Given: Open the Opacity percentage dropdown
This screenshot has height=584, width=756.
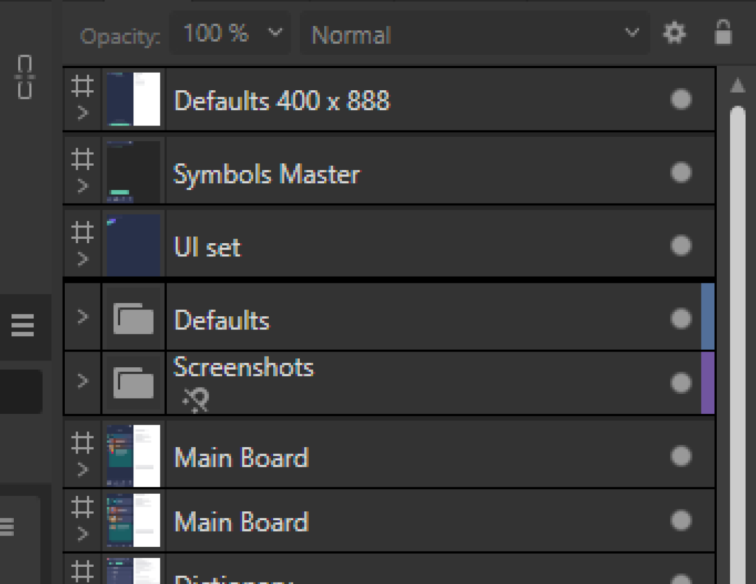Looking at the screenshot, I should tap(230, 34).
